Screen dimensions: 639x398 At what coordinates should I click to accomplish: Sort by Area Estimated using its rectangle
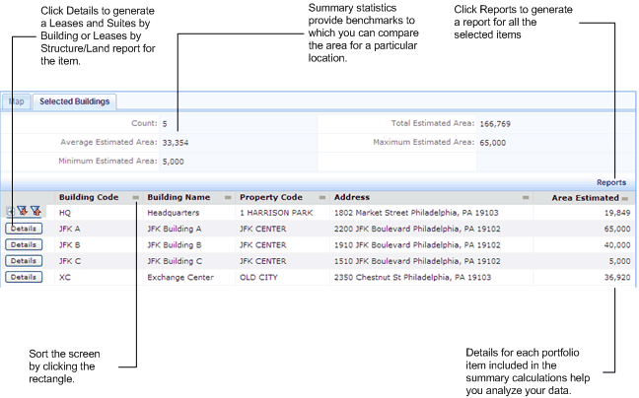[625, 199]
